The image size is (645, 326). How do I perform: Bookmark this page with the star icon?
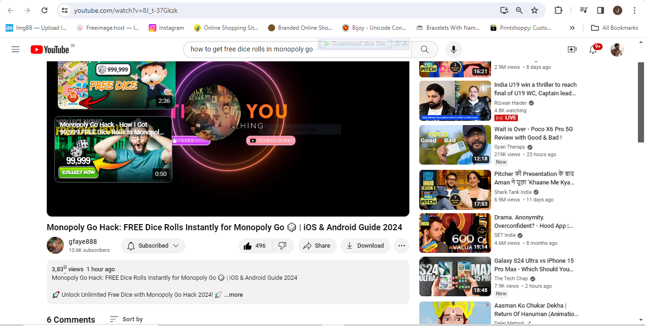coord(535,10)
